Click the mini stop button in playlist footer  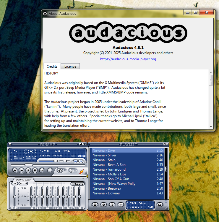click(136, 207)
